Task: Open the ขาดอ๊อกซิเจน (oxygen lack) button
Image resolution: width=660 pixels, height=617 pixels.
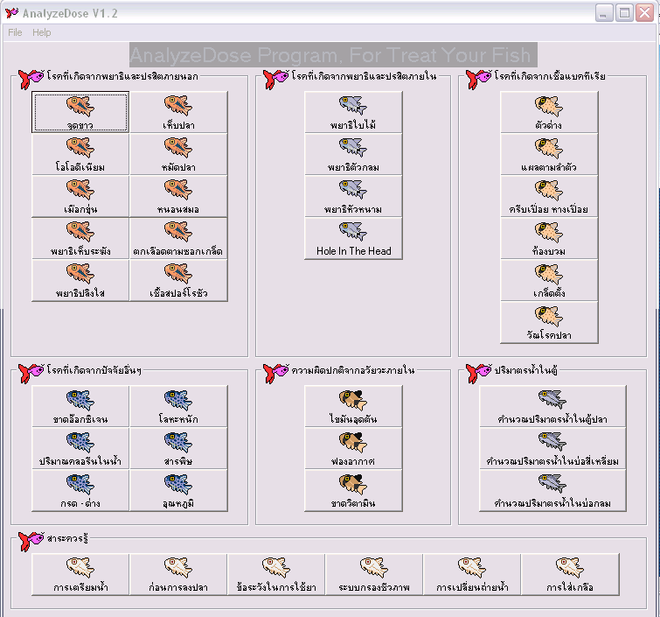Action: pos(80,406)
